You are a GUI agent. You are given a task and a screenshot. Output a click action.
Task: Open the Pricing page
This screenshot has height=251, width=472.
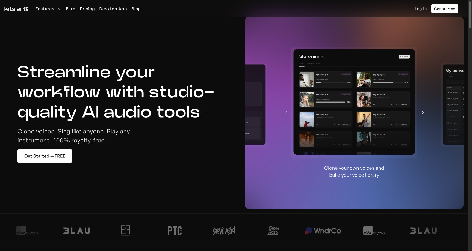click(87, 9)
